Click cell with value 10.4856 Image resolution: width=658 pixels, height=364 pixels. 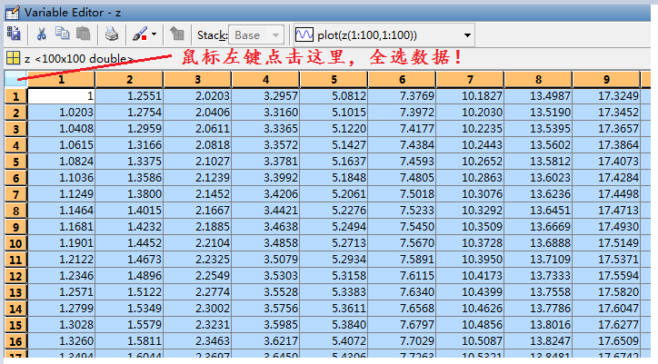471,325
